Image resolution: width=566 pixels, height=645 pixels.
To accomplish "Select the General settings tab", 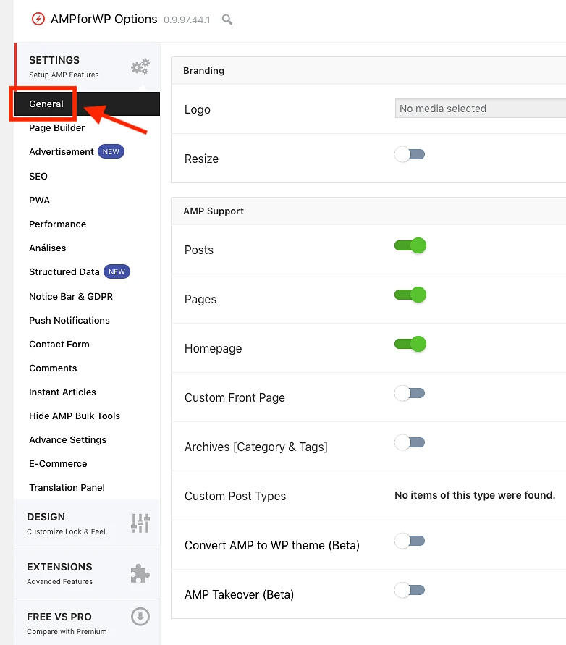I will point(87,104).
